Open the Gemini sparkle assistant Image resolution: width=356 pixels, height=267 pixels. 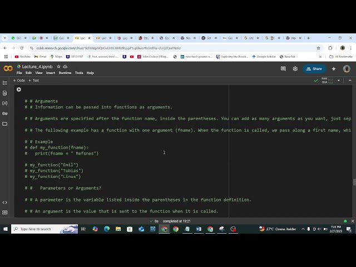pyautogui.click(x=334, y=69)
